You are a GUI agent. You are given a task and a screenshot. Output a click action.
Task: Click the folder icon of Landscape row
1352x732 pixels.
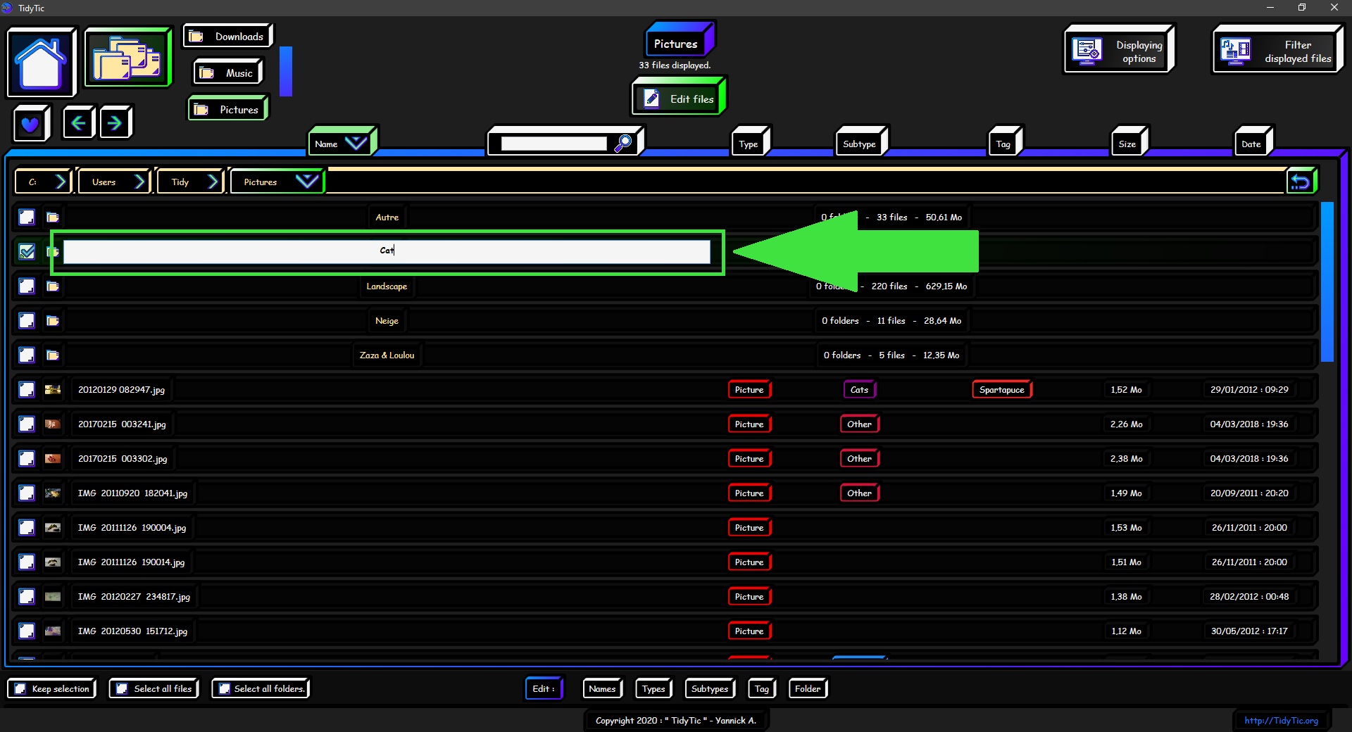pyautogui.click(x=53, y=286)
